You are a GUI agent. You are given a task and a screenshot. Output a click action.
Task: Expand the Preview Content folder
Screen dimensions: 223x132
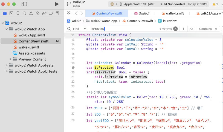(11, 59)
